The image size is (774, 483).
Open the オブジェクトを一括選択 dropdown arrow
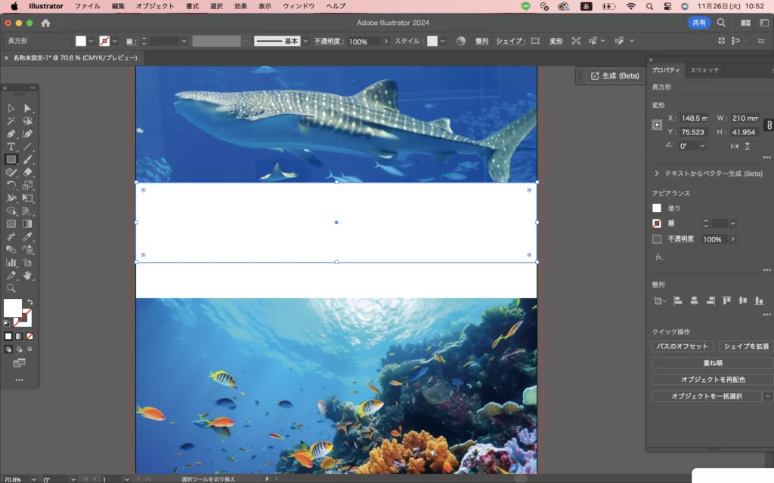(x=768, y=396)
